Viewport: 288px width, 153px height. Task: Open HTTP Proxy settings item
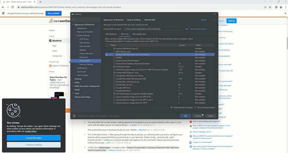coord(84,39)
